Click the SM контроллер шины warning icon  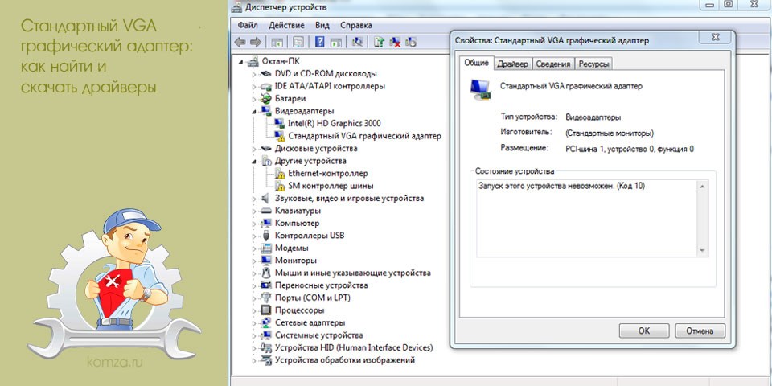279,186
